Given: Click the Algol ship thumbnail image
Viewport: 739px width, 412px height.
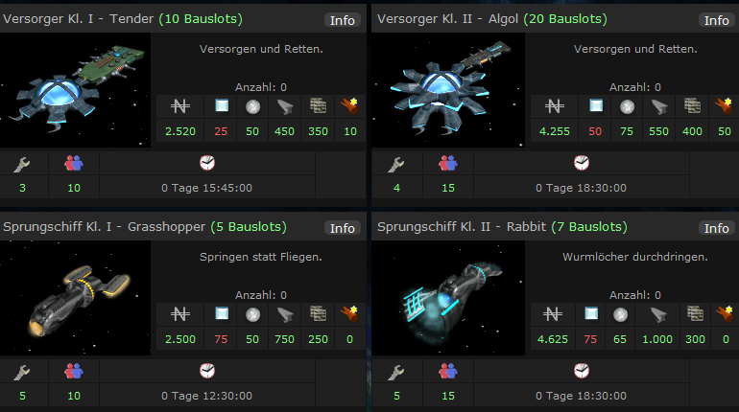Looking at the screenshot, I should coord(448,90).
